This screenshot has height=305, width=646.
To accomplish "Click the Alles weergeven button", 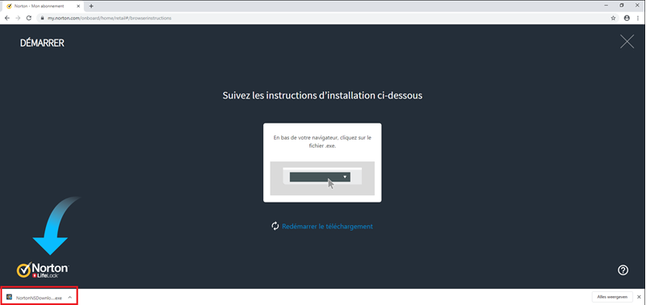I will (612, 297).
